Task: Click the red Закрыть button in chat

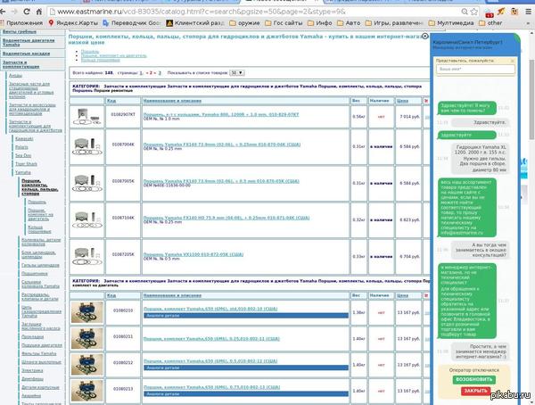Action: click(x=475, y=391)
